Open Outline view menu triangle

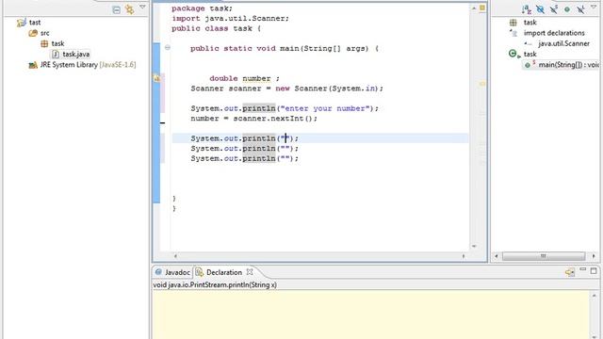(x=594, y=7)
